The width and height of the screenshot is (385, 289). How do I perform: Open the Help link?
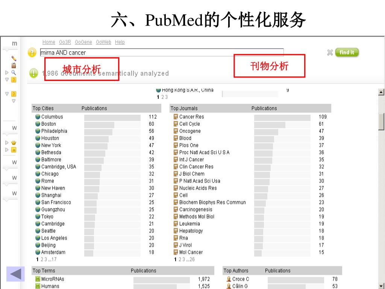[120, 42]
